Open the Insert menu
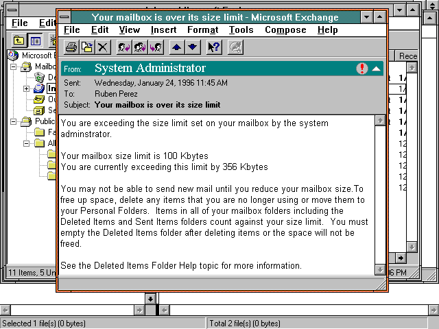439x329 pixels. tap(163, 30)
